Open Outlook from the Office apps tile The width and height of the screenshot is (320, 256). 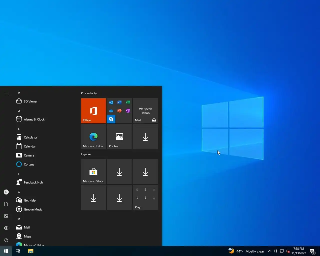pyautogui.click(x=111, y=102)
